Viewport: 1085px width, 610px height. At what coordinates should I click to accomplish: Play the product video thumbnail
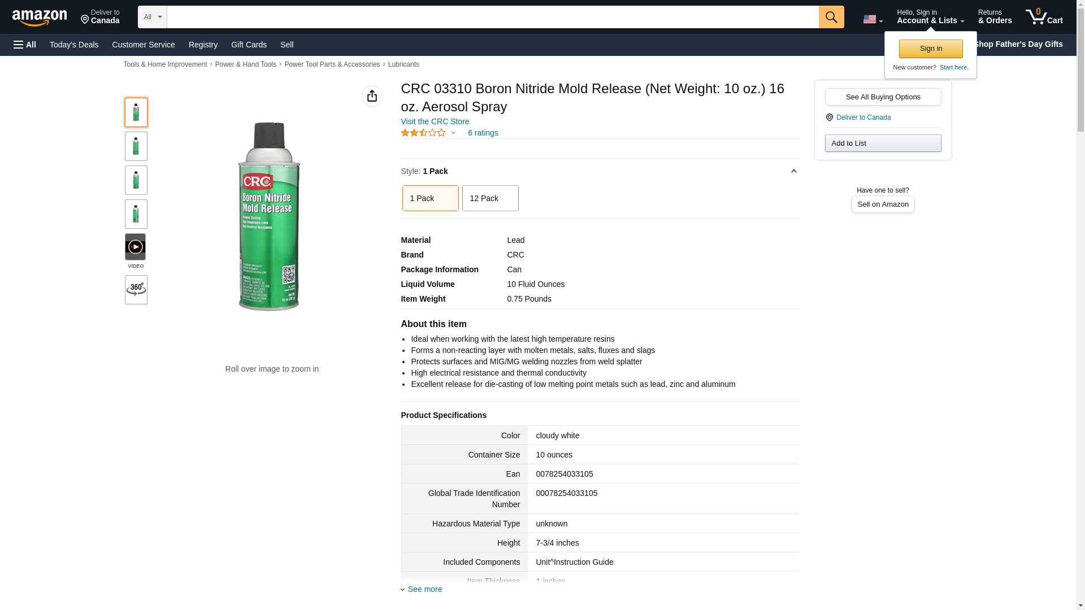136,247
